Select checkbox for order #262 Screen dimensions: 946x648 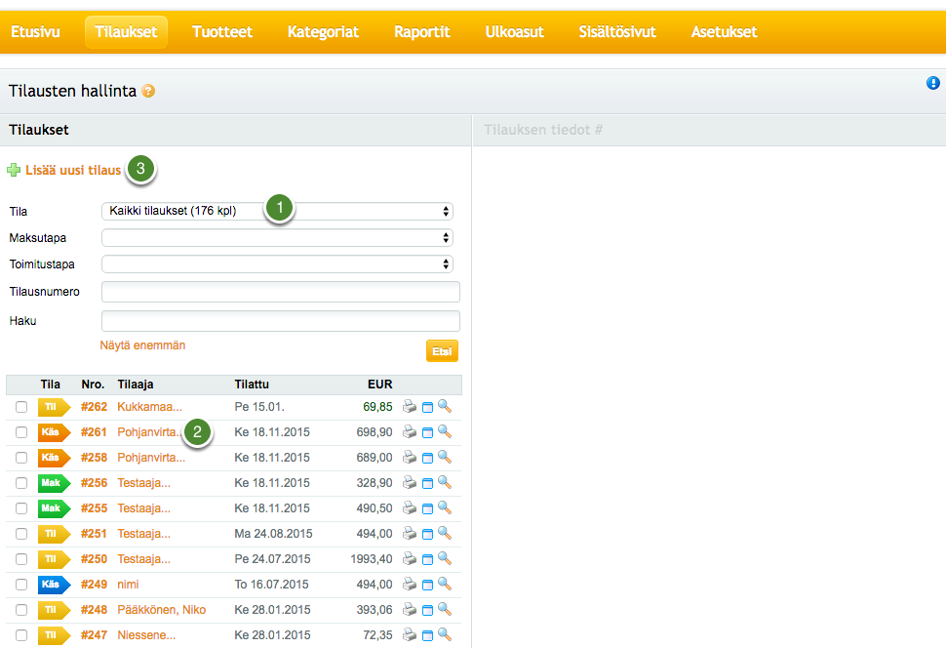21,407
